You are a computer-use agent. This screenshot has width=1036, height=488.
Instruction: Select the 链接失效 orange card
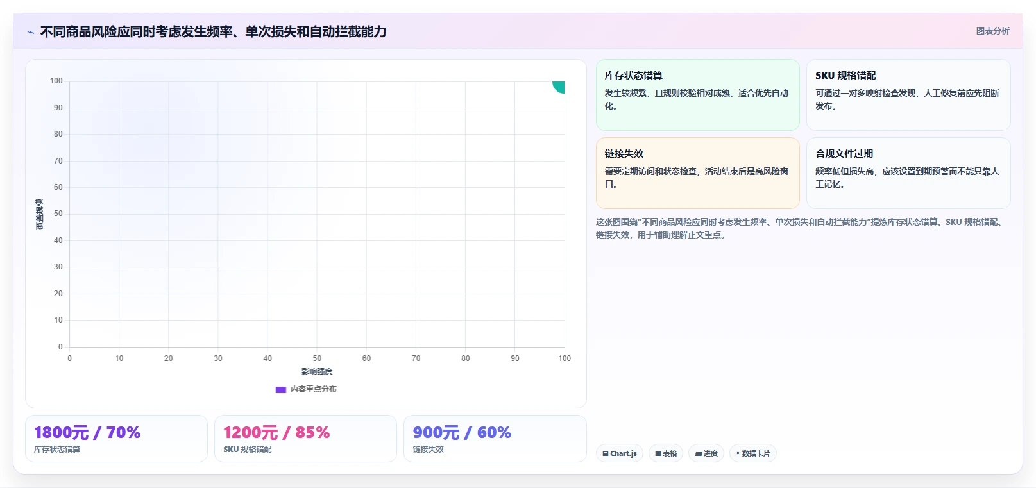point(697,173)
